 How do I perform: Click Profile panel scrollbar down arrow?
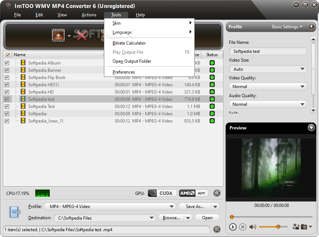313,110
